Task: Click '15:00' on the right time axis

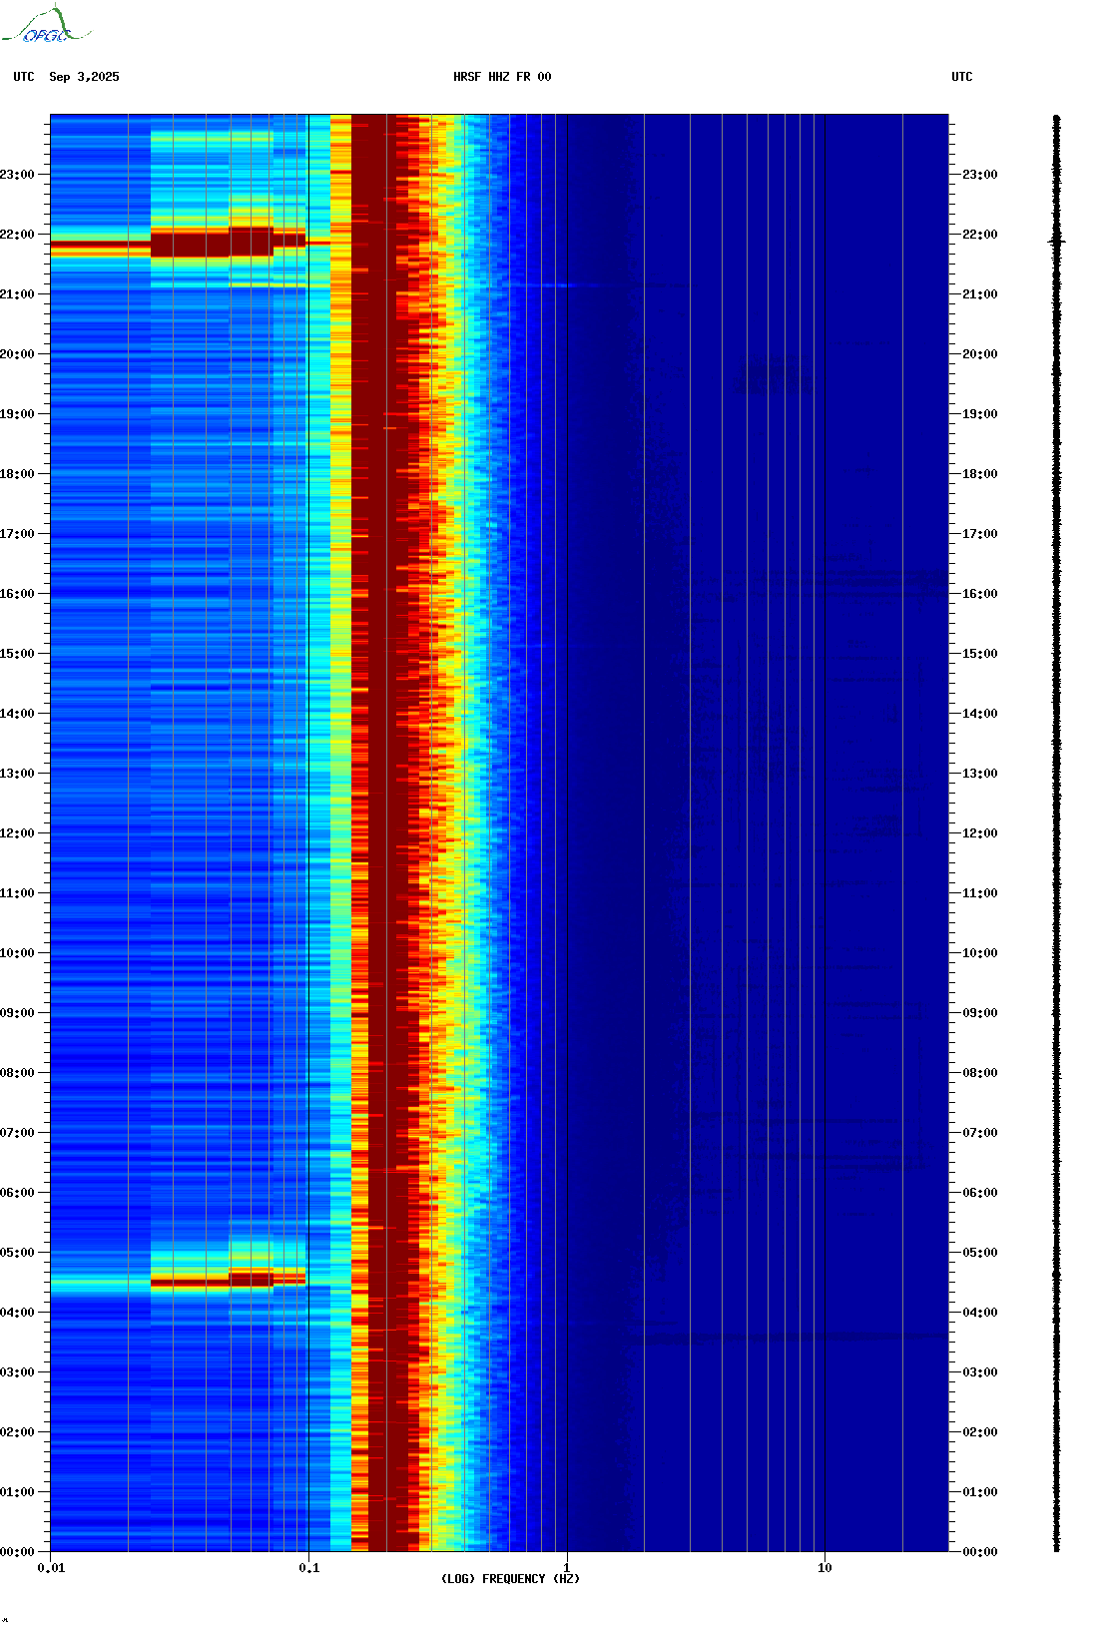Action: tap(980, 654)
